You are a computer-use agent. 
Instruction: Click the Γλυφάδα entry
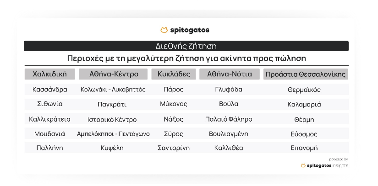tap(229, 90)
